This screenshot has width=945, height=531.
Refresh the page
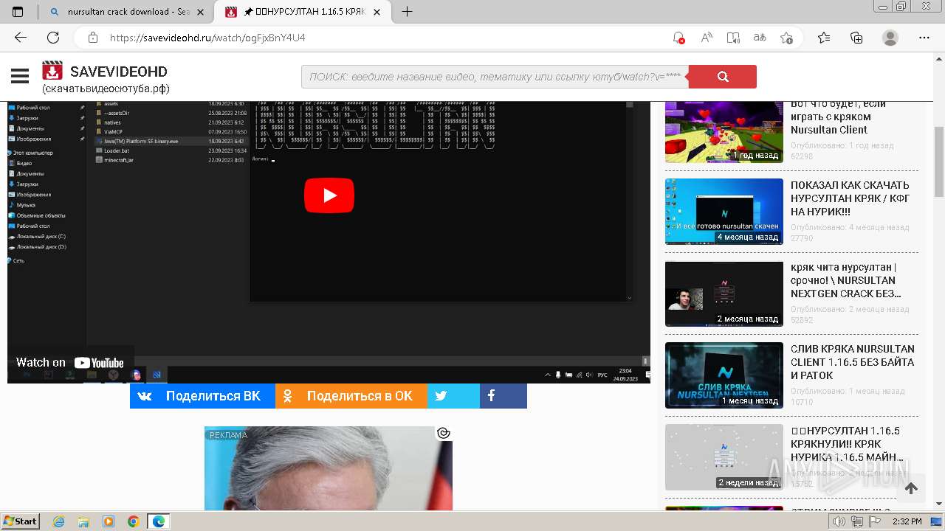[x=53, y=38]
